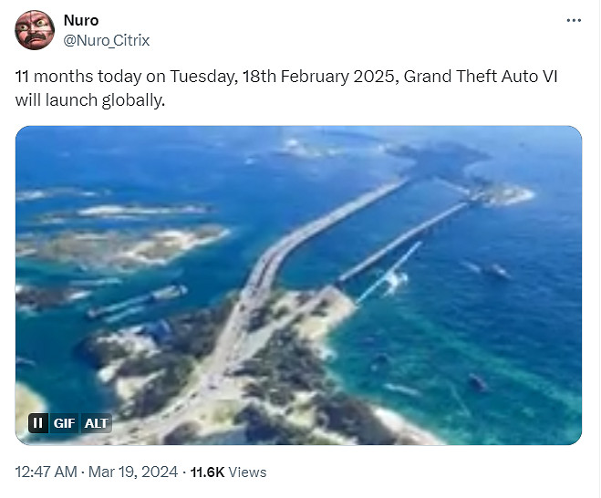This screenshot has height=498, width=601.
Task: Open the @Nuro_Citrix handle link
Action: coord(107,40)
